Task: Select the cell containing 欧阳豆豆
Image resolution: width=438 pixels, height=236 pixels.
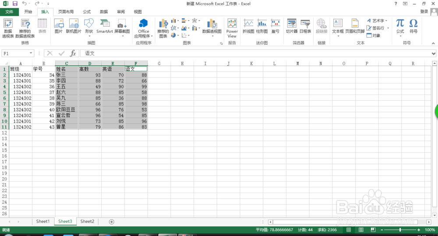Action: click(x=67, y=110)
